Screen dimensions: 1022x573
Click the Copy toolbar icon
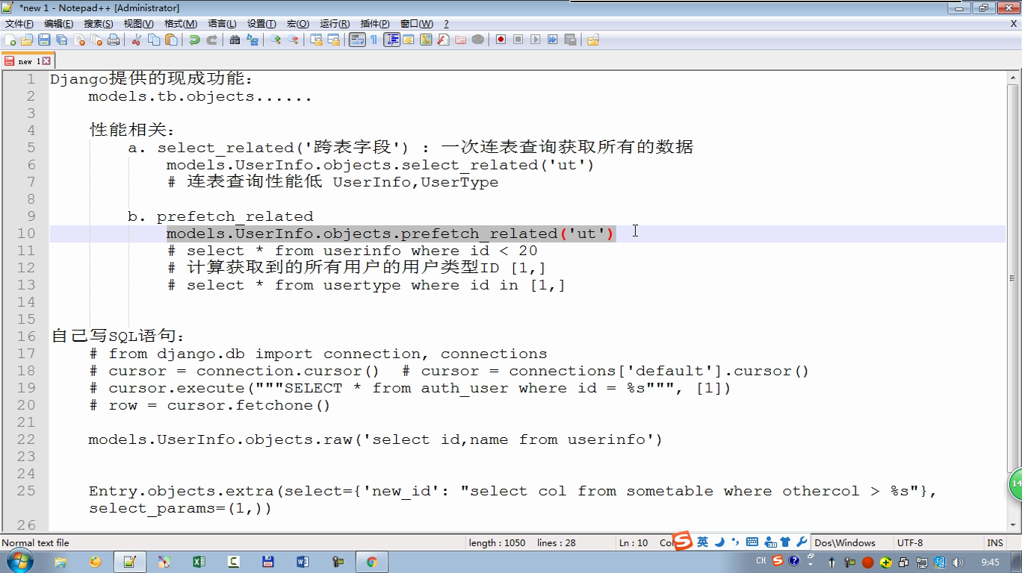click(154, 40)
